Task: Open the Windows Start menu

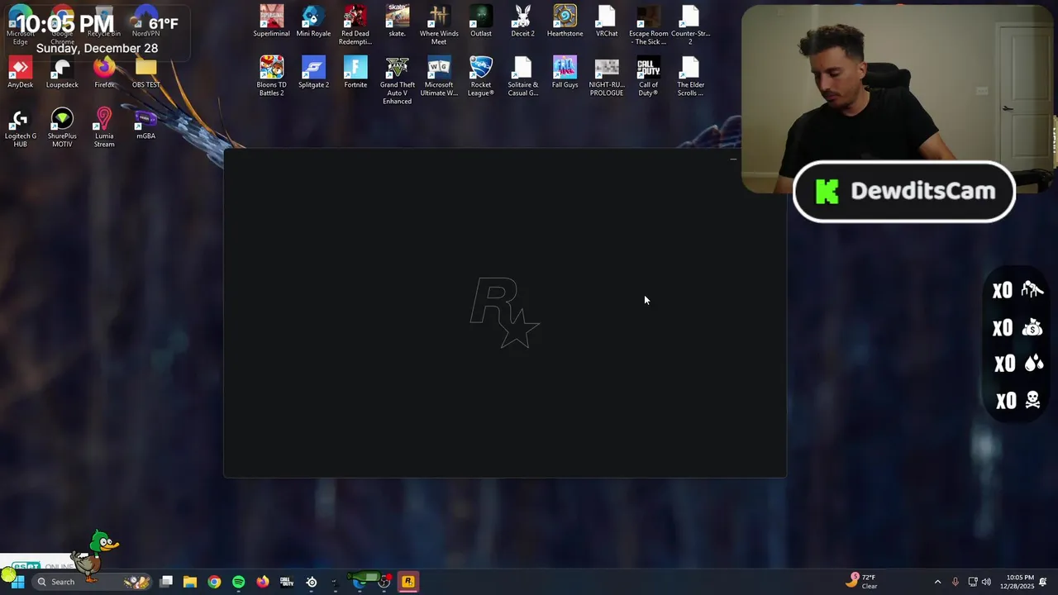Action: click(x=17, y=582)
